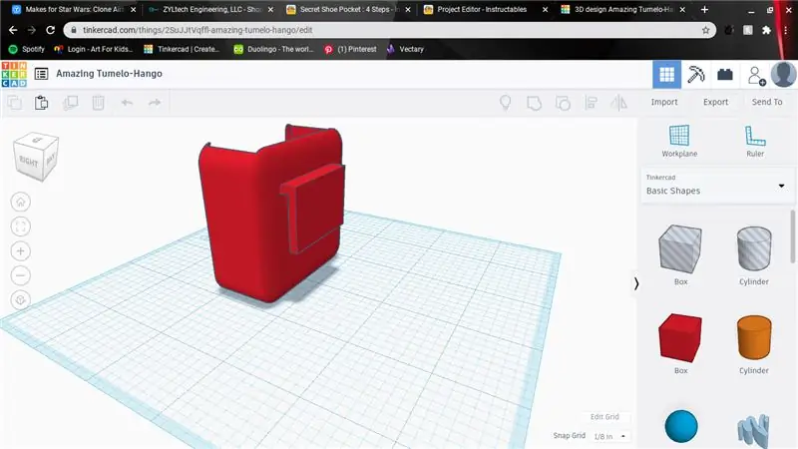
Task: Click the Paste toolbar icon
Action: pyautogui.click(x=41, y=103)
